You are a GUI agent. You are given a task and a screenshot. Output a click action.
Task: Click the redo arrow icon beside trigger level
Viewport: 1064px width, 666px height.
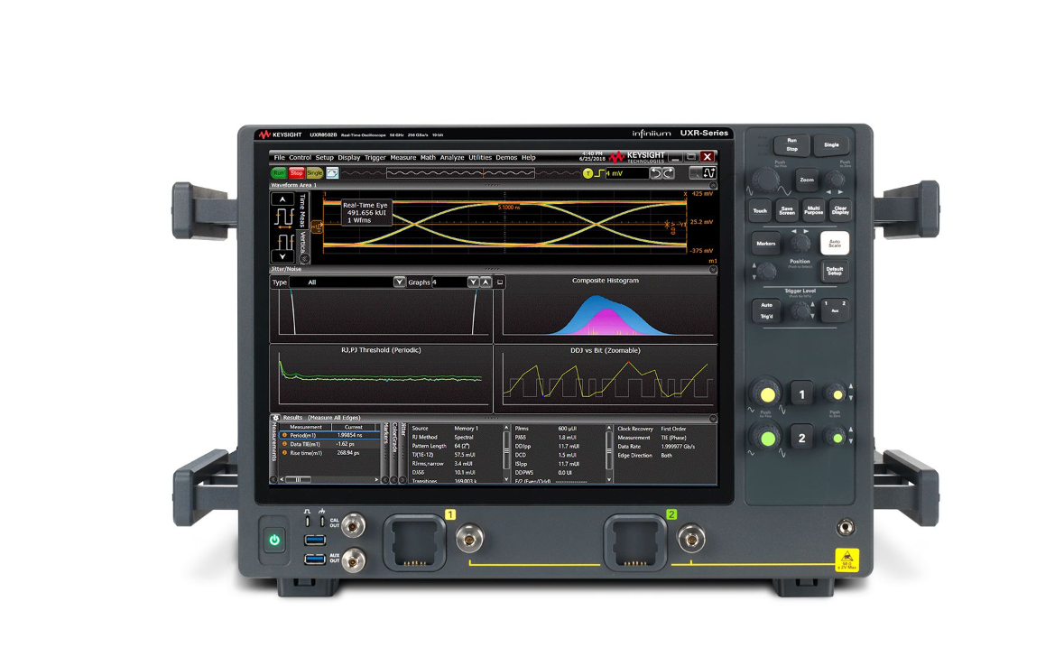pyautogui.click(x=670, y=173)
